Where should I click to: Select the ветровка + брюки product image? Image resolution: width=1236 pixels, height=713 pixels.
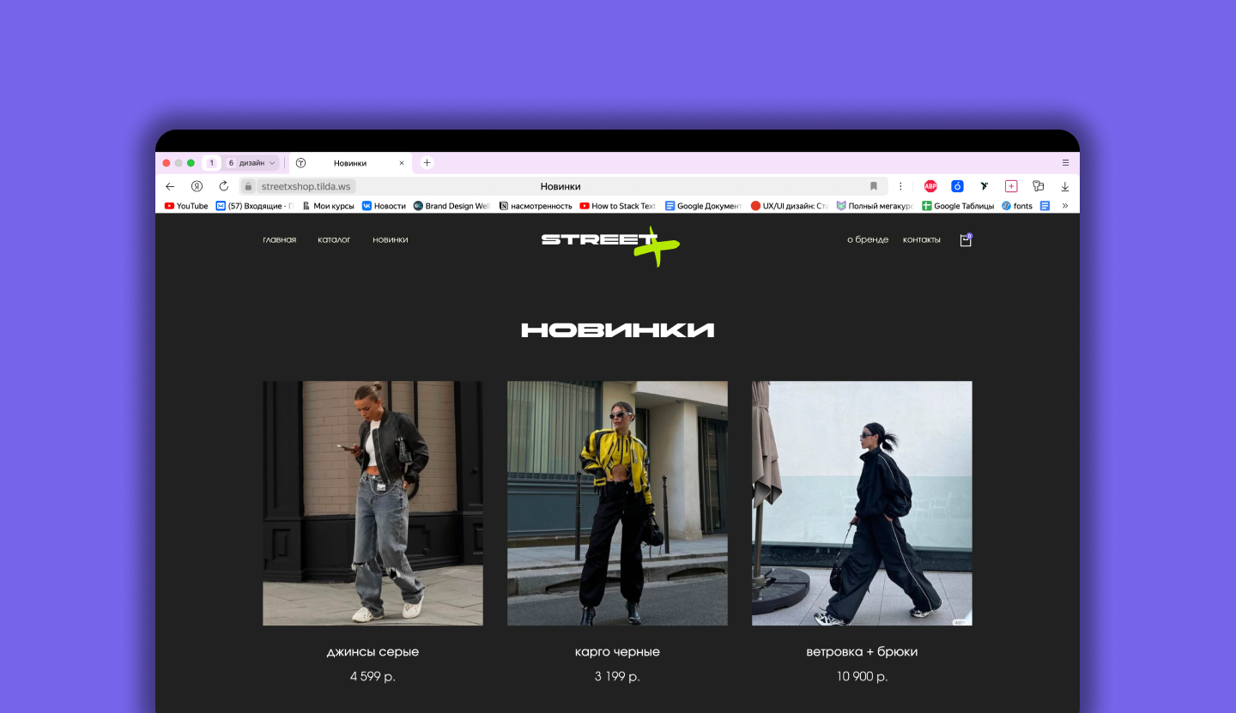862,503
